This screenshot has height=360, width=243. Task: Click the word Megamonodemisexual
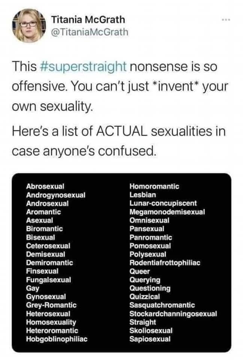(167, 211)
